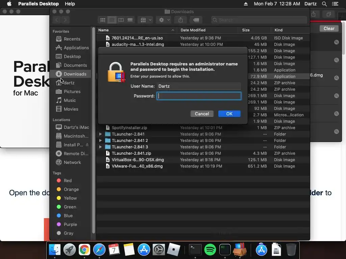Open the Help menu

click(x=70, y=4)
